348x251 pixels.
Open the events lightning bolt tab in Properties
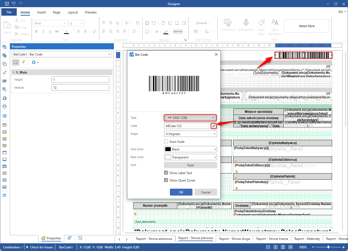24,62
